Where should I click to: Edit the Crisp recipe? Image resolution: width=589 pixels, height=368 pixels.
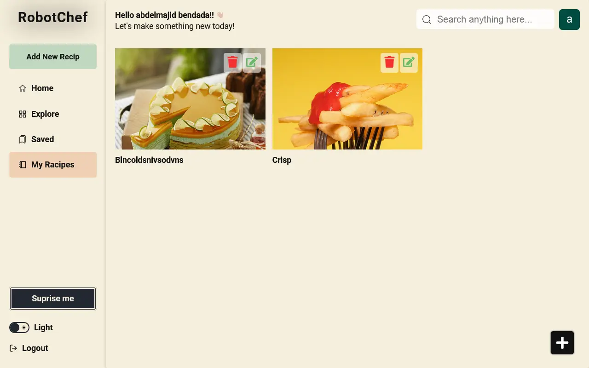coord(409,63)
